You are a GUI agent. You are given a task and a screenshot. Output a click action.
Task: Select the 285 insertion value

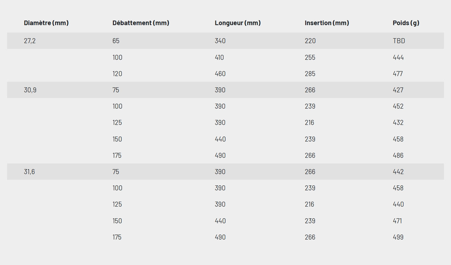310,74
